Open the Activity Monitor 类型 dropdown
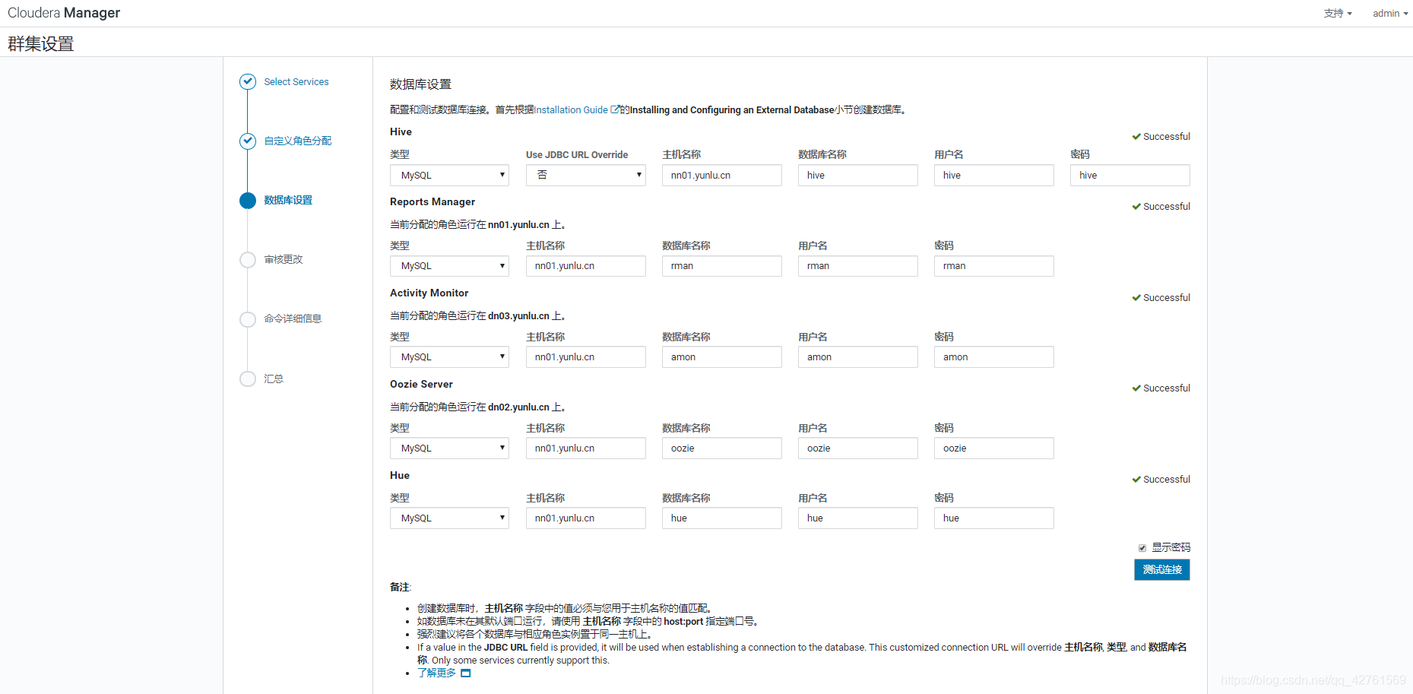The image size is (1413, 694). pyautogui.click(x=449, y=357)
